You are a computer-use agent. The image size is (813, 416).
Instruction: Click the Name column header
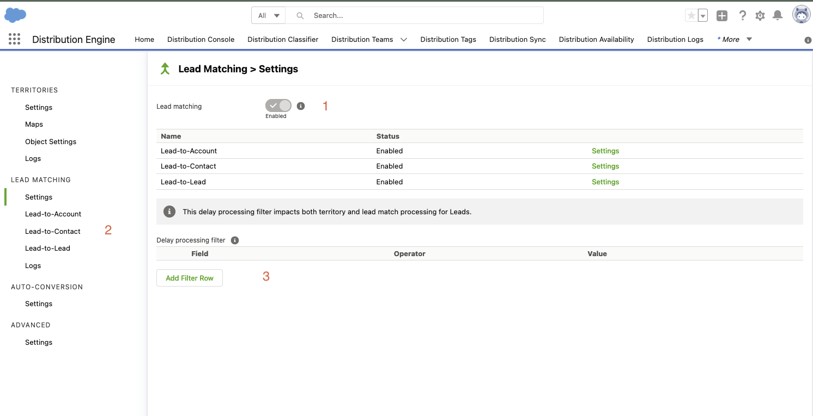tap(171, 136)
